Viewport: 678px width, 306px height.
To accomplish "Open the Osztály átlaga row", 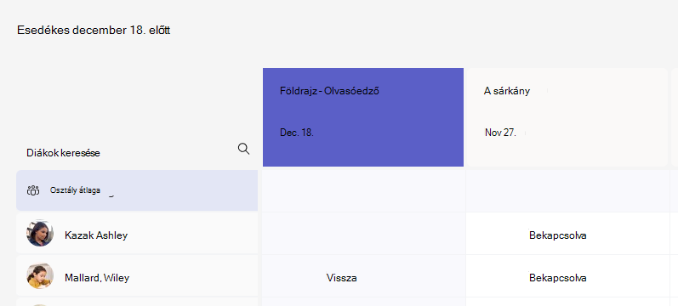I will (x=137, y=190).
